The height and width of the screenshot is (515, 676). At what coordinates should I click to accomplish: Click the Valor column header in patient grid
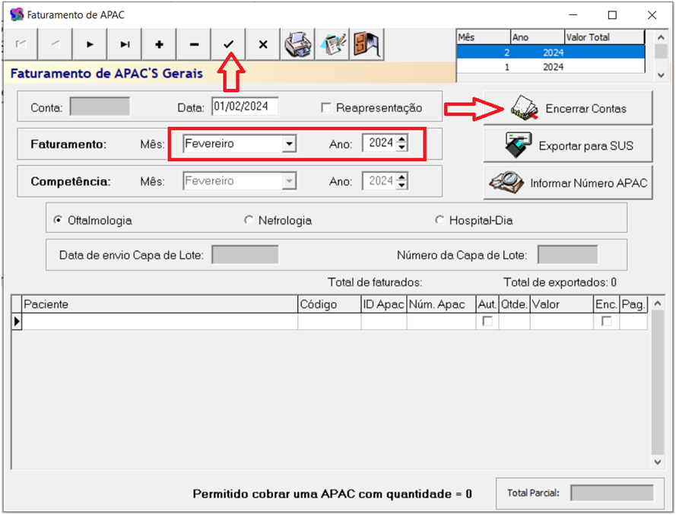pos(562,304)
